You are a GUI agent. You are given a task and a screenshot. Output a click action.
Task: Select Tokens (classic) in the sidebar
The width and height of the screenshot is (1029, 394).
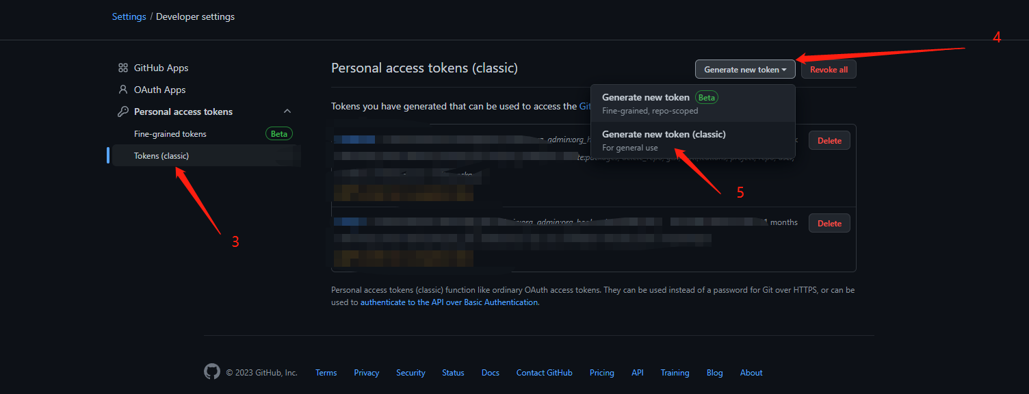pyautogui.click(x=161, y=156)
